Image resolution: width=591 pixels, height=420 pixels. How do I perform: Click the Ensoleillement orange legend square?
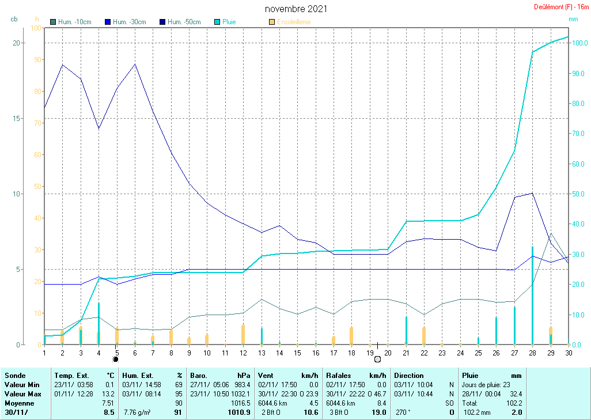click(272, 22)
